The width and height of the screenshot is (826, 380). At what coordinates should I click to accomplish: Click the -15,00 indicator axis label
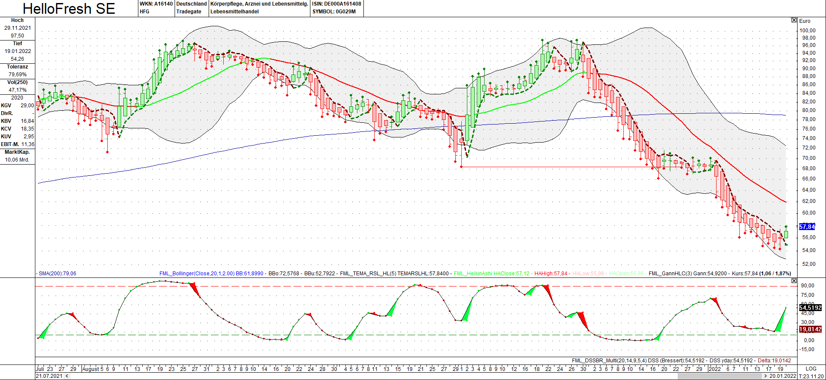807,349
